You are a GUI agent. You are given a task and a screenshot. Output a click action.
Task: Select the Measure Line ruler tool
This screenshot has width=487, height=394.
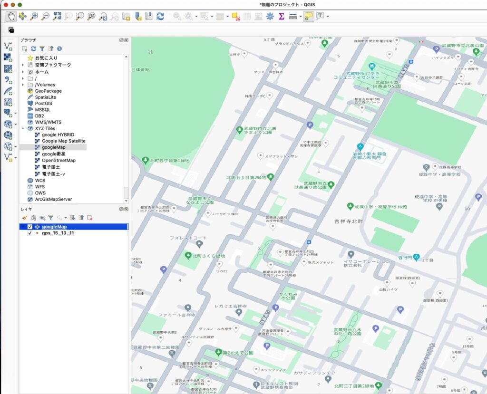(x=293, y=16)
